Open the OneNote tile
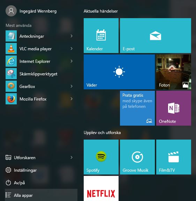 click(174, 108)
